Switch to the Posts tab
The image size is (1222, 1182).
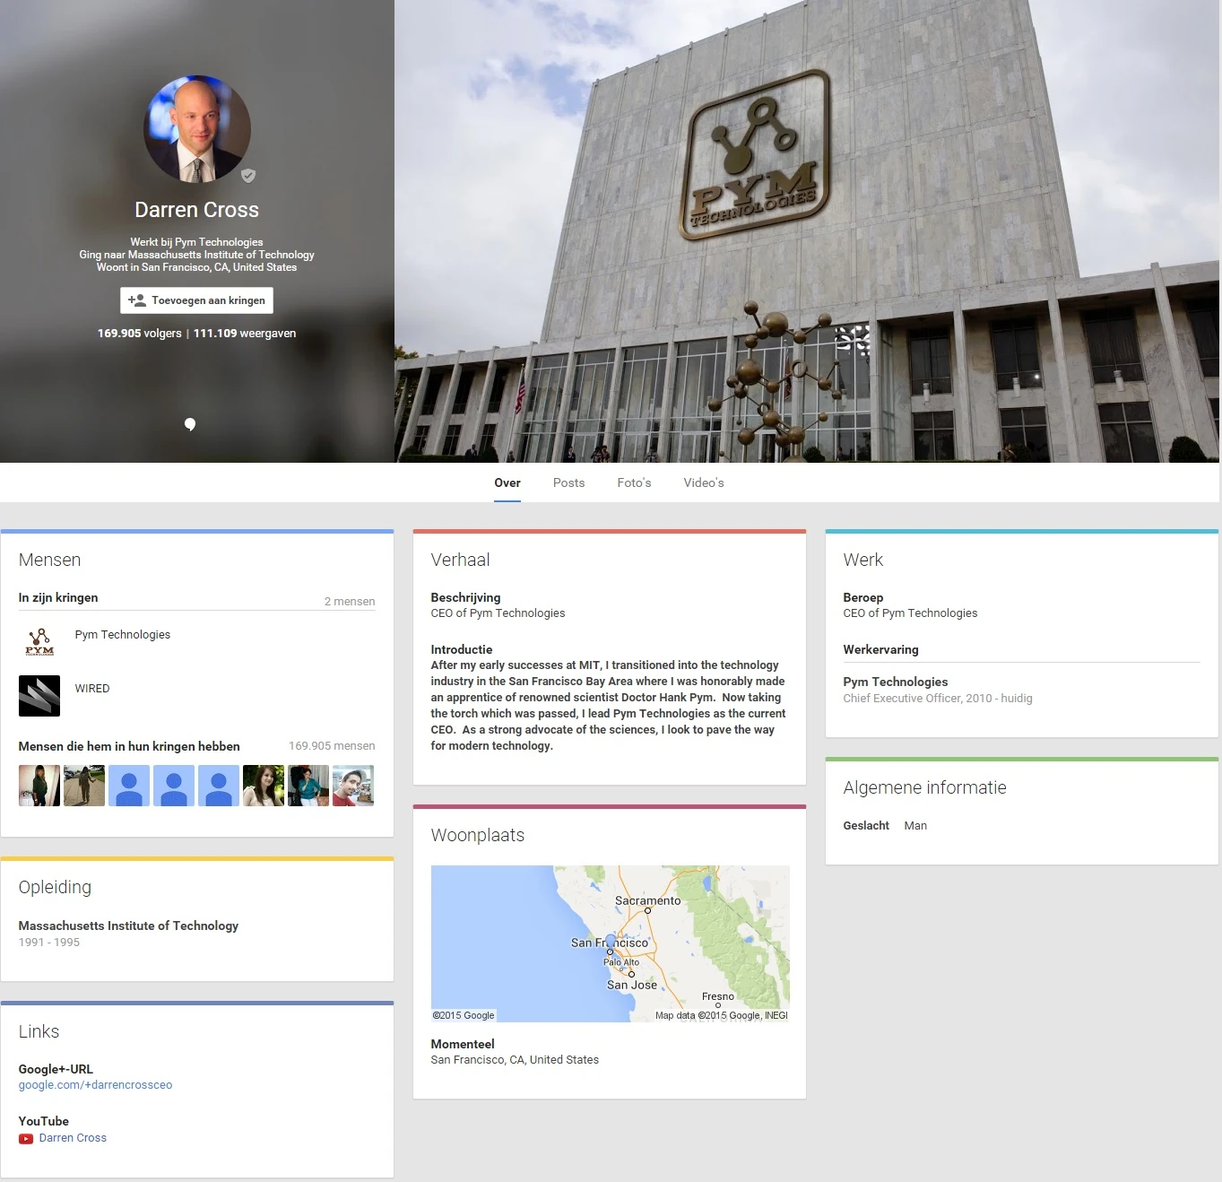pyautogui.click(x=569, y=482)
